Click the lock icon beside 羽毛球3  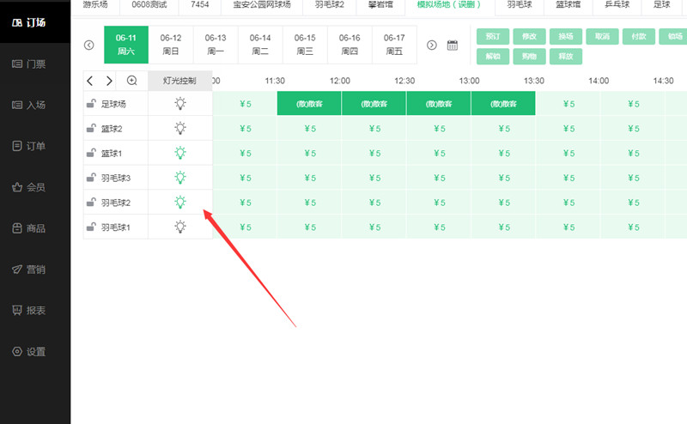coord(91,179)
